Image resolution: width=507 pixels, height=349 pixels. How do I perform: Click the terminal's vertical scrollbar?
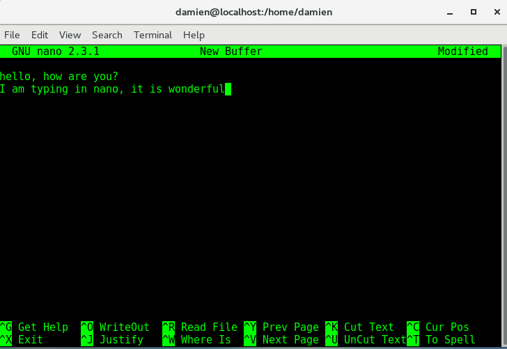tap(504, 196)
